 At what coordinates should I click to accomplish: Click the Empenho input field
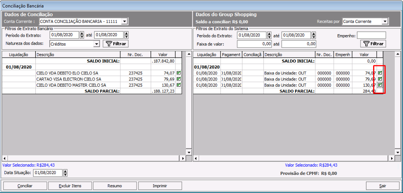(372, 35)
